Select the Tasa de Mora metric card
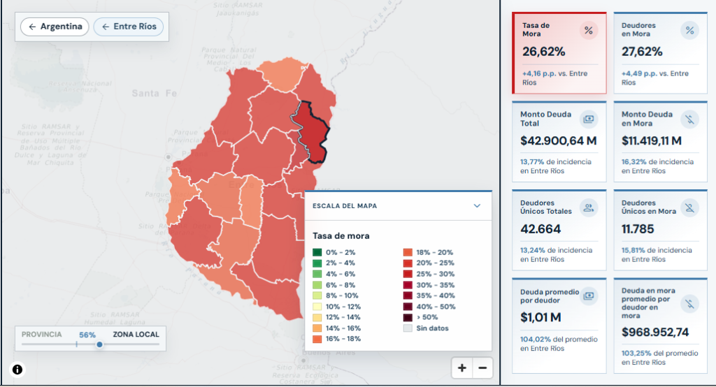Image resolution: width=716 pixels, height=387 pixels. (x=559, y=53)
